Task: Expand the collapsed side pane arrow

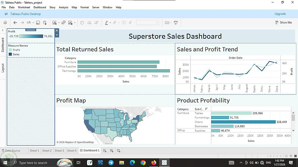Action: tap(3, 30)
